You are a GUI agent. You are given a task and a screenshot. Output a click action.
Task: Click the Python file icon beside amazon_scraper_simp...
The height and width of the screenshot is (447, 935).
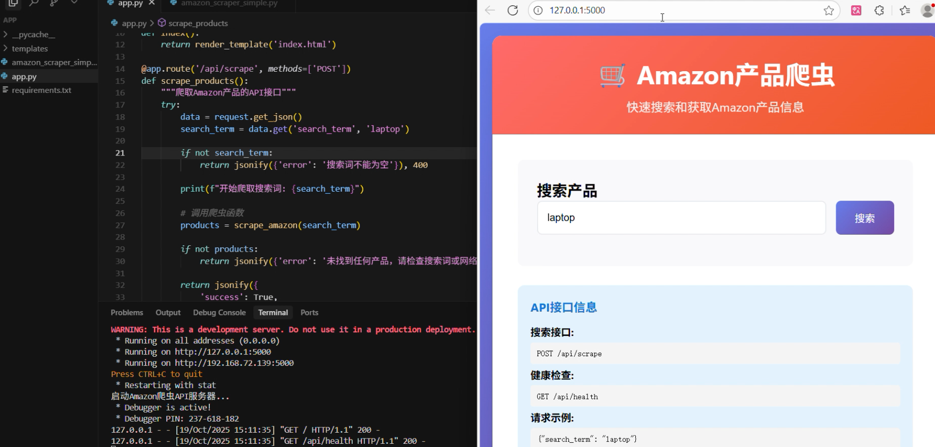5,62
